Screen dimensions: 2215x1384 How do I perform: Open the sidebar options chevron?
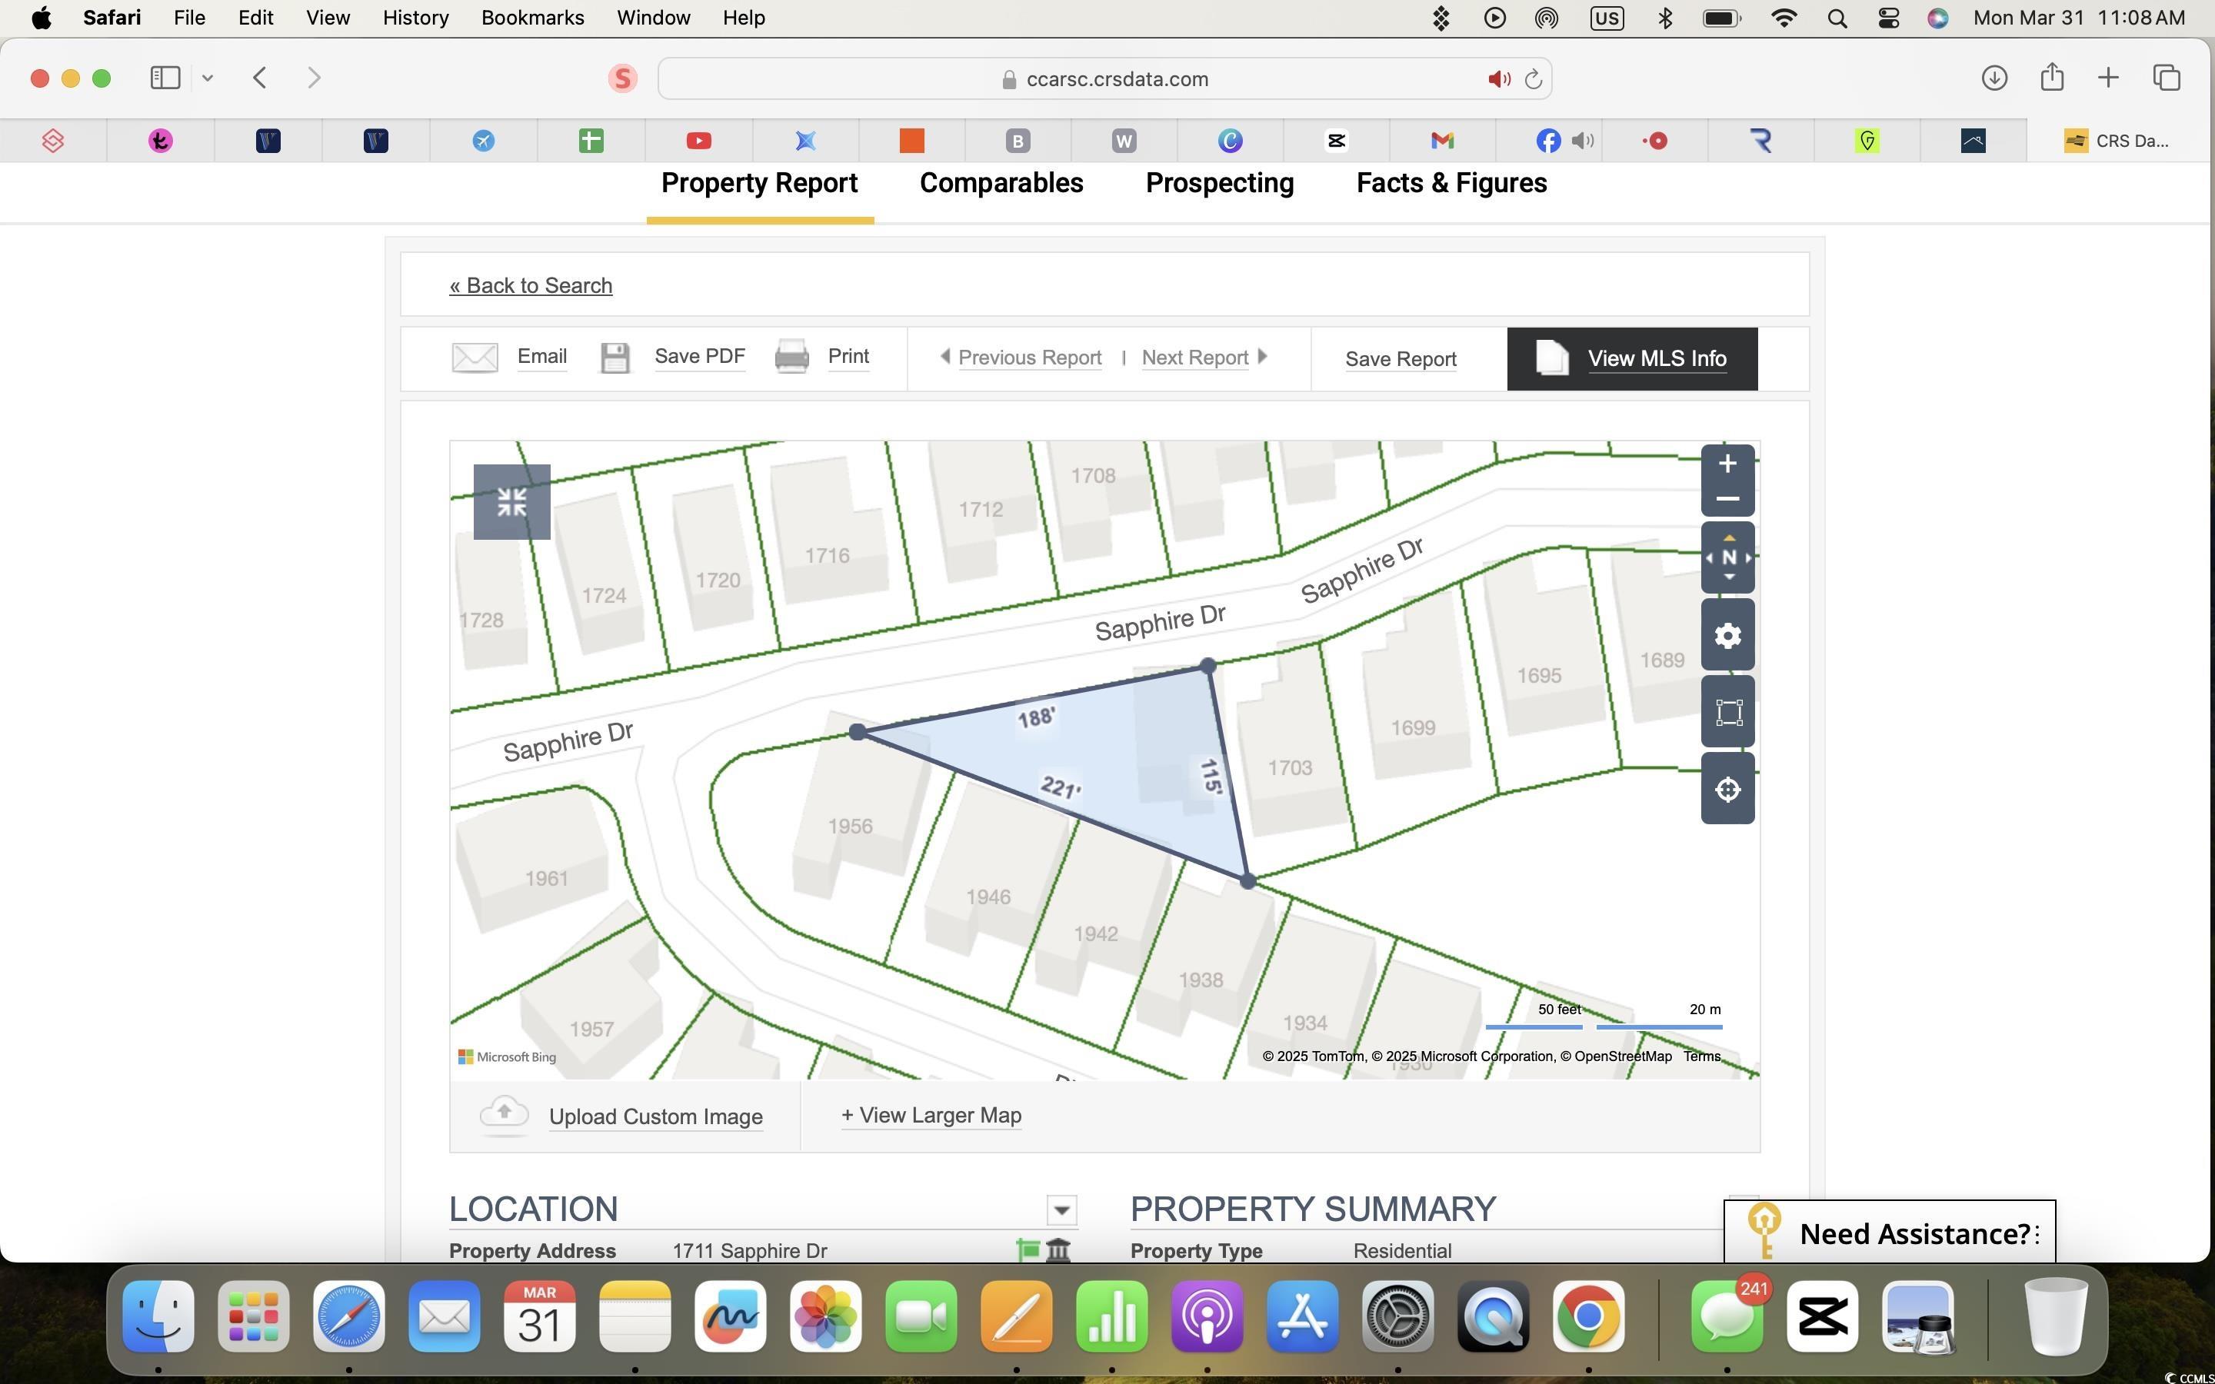click(208, 78)
